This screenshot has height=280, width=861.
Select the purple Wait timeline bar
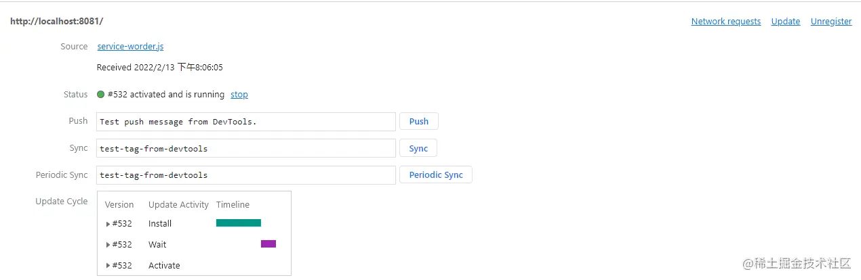(x=268, y=244)
